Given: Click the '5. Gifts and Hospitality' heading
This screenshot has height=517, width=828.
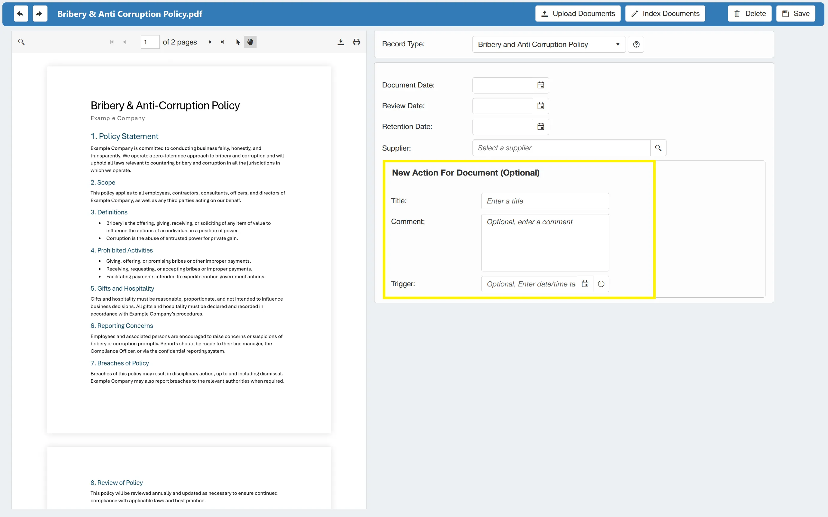Looking at the screenshot, I should [x=122, y=288].
